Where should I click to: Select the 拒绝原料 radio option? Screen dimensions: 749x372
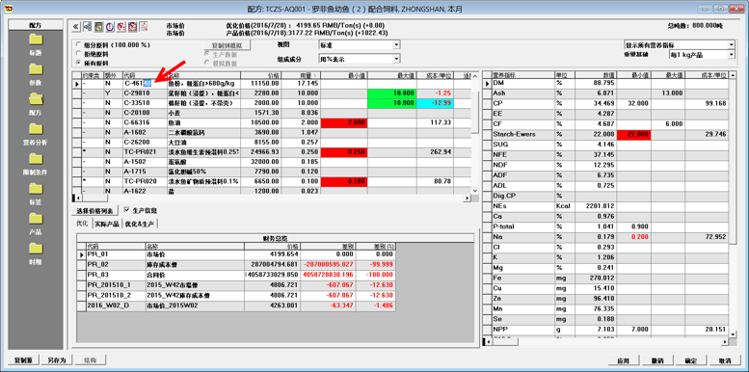tap(78, 54)
